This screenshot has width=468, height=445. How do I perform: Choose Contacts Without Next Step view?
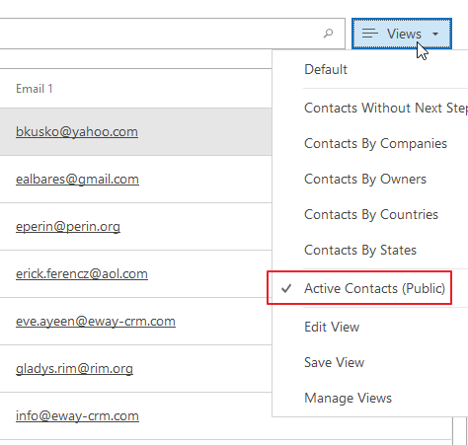tap(386, 108)
